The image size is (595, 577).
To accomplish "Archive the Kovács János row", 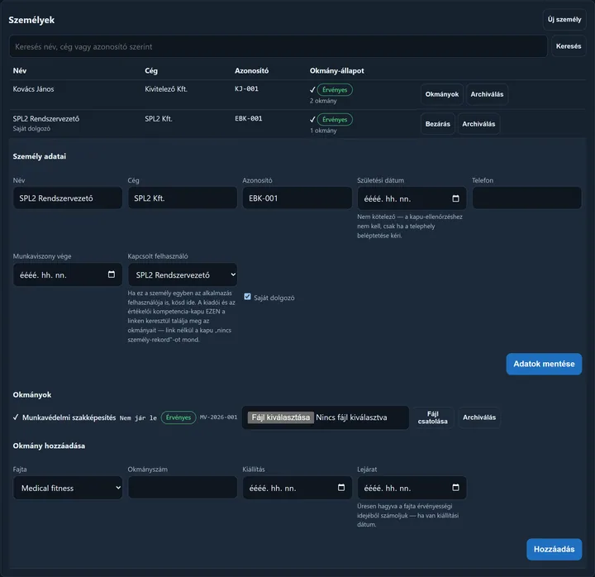I will pyautogui.click(x=487, y=94).
